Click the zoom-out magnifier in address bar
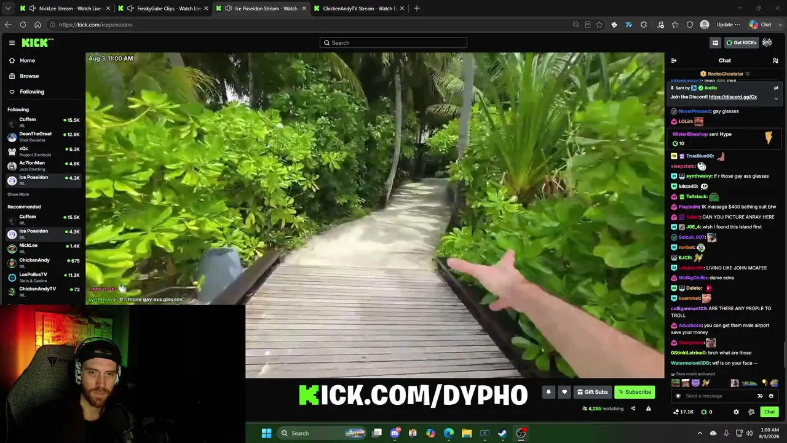 coord(576,25)
